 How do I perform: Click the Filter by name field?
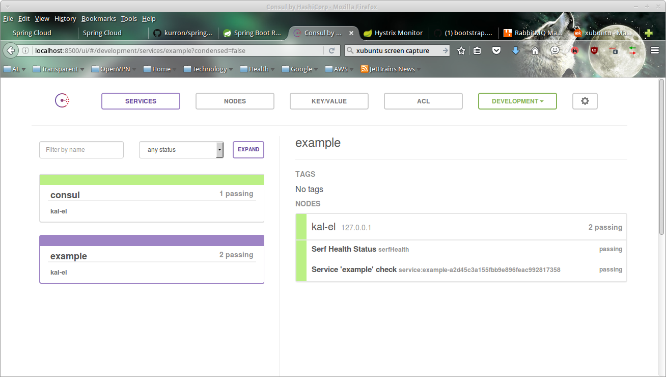[81, 150]
